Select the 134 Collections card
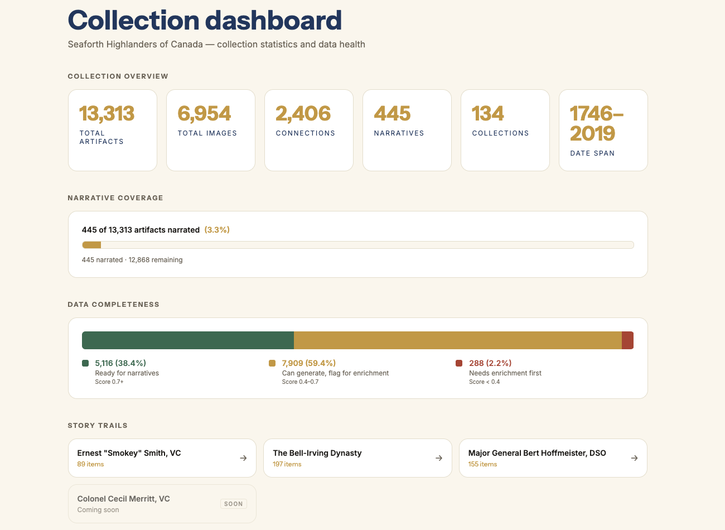This screenshot has height=530, width=725. [505, 131]
